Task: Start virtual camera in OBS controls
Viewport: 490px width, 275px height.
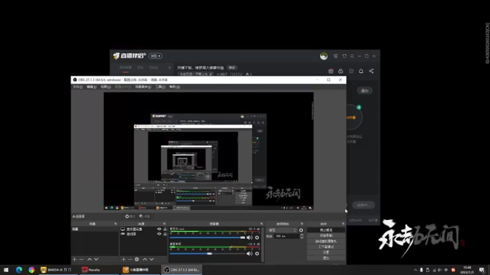Action: (326, 241)
